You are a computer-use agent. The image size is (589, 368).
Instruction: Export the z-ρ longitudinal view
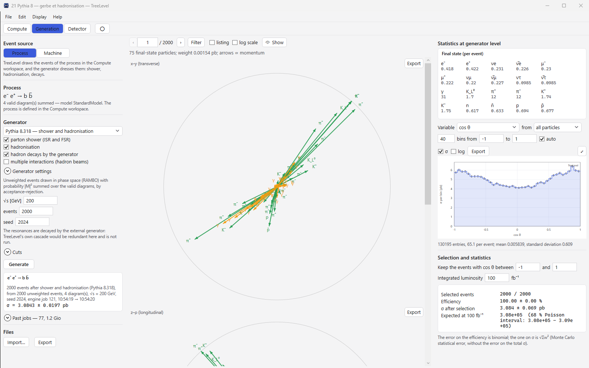414,312
